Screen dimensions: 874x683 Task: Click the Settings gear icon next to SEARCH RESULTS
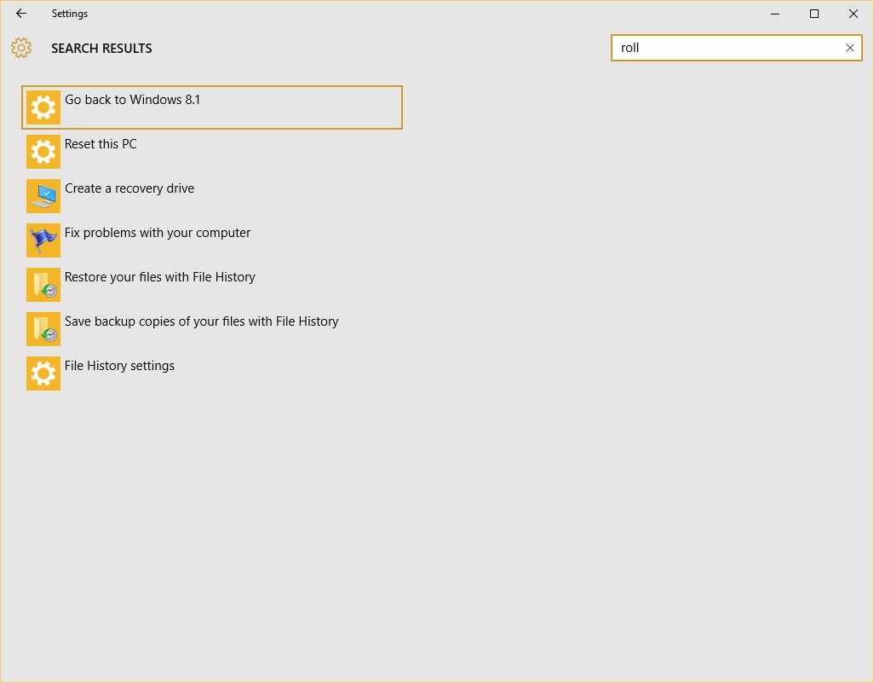[21, 48]
